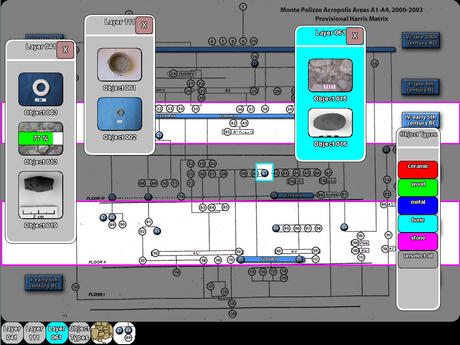Switch to the Layer 061 tab
Viewport: 460px width, 345px height.
tap(57, 333)
